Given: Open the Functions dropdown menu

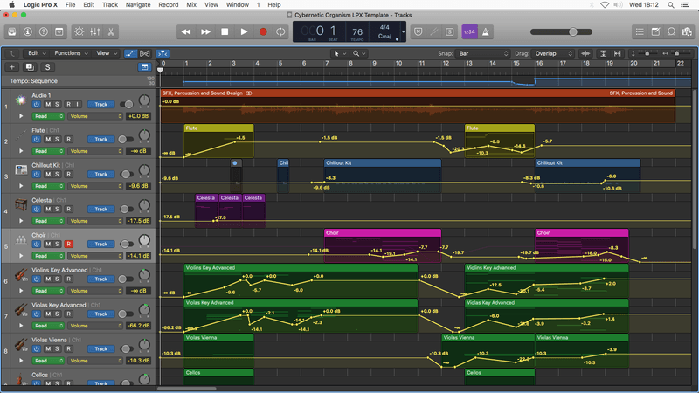Looking at the screenshot, I should [x=72, y=53].
